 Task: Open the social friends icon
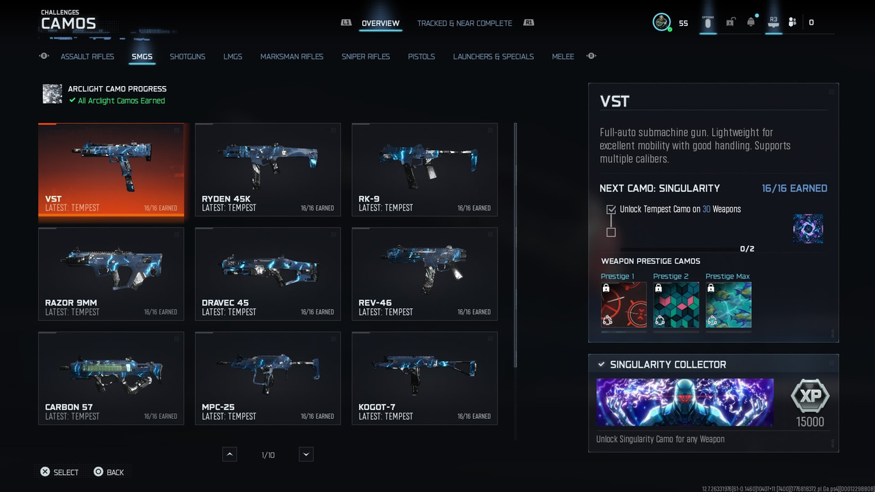click(792, 23)
